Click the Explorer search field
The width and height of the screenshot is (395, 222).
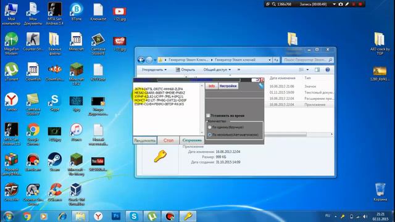(307, 60)
